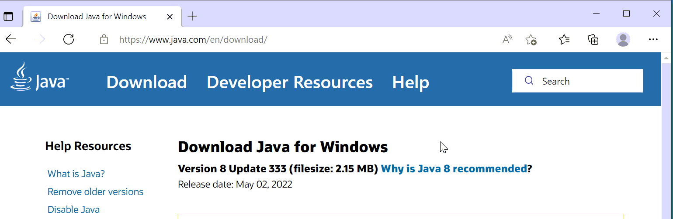This screenshot has width=673, height=219.
Task: Open Why is Java 8 recommended link
Action: pos(454,169)
